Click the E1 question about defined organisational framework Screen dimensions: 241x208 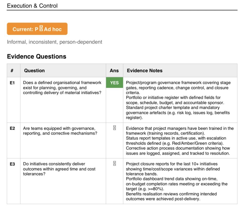point(62,88)
